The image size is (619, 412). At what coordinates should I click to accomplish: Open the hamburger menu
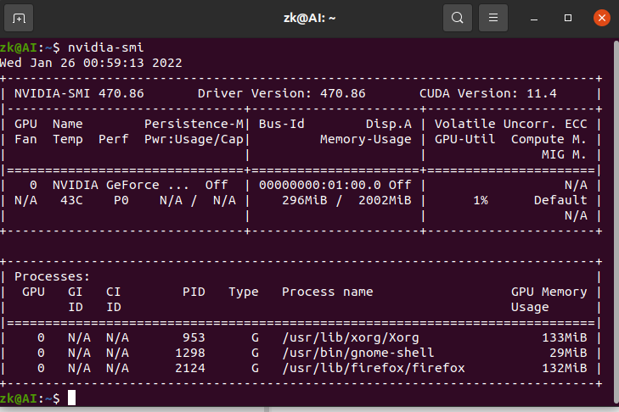coord(493,18)
